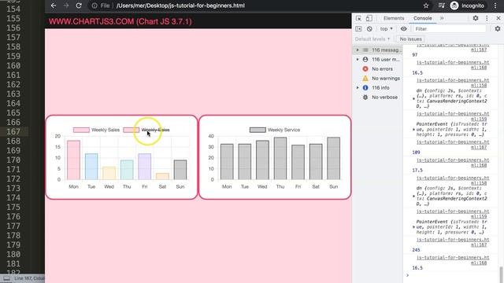Open console settings gear beside Filter

tap(498, 29)
